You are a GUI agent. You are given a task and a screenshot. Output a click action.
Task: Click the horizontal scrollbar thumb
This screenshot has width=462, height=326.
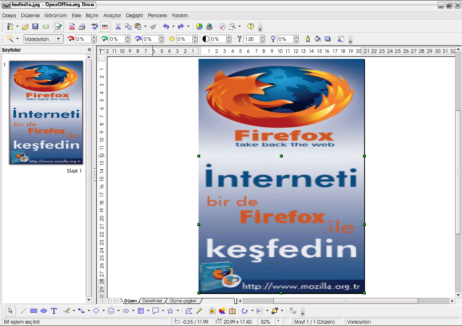346,301
